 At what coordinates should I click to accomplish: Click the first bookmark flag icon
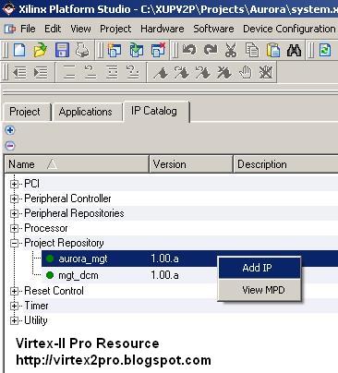pos(161,73)
